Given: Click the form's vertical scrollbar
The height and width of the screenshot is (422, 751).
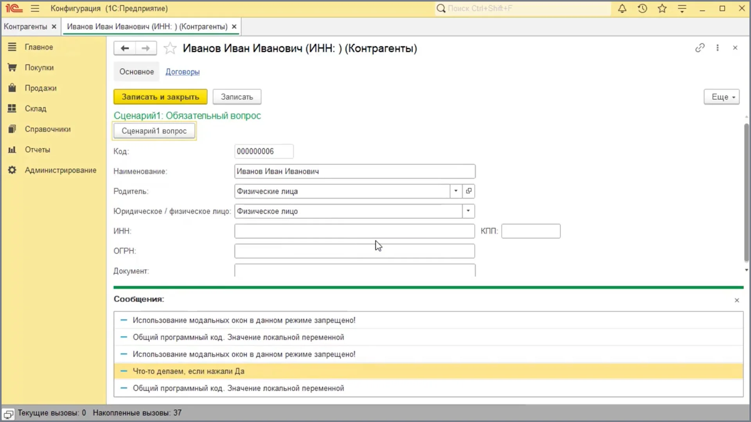Looking at the screenshot, I should tap(746, 191).
